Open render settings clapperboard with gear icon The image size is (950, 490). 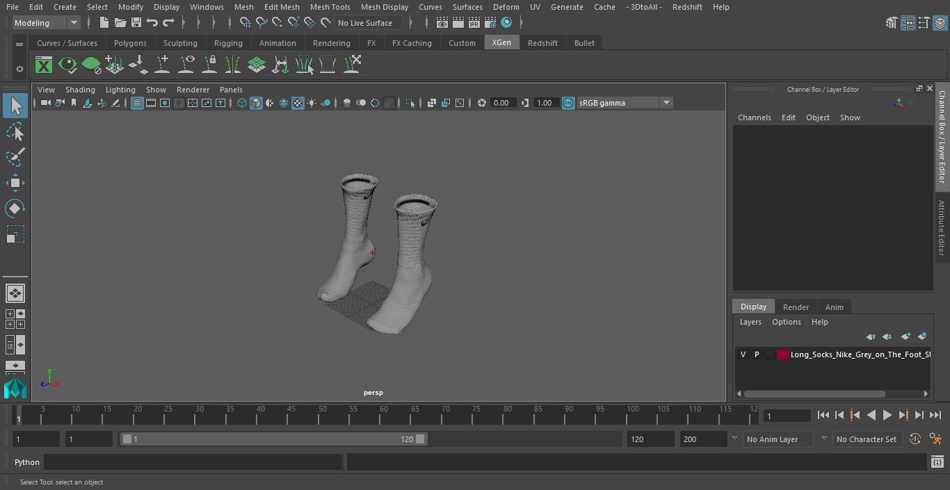click(490, 23)
